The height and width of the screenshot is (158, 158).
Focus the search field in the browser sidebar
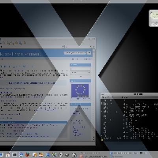click(x=80, y=69)
